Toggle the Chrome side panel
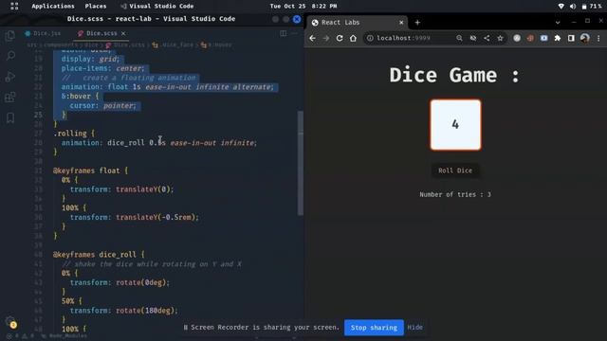Viewport: 607px width, 341px height. (x=571, y=38)
